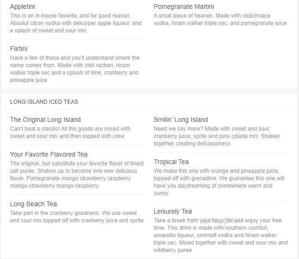Click the Leisurely Tea southern comfort description
The height and width of the screenshot is (259, 299).
pos(221,235)
